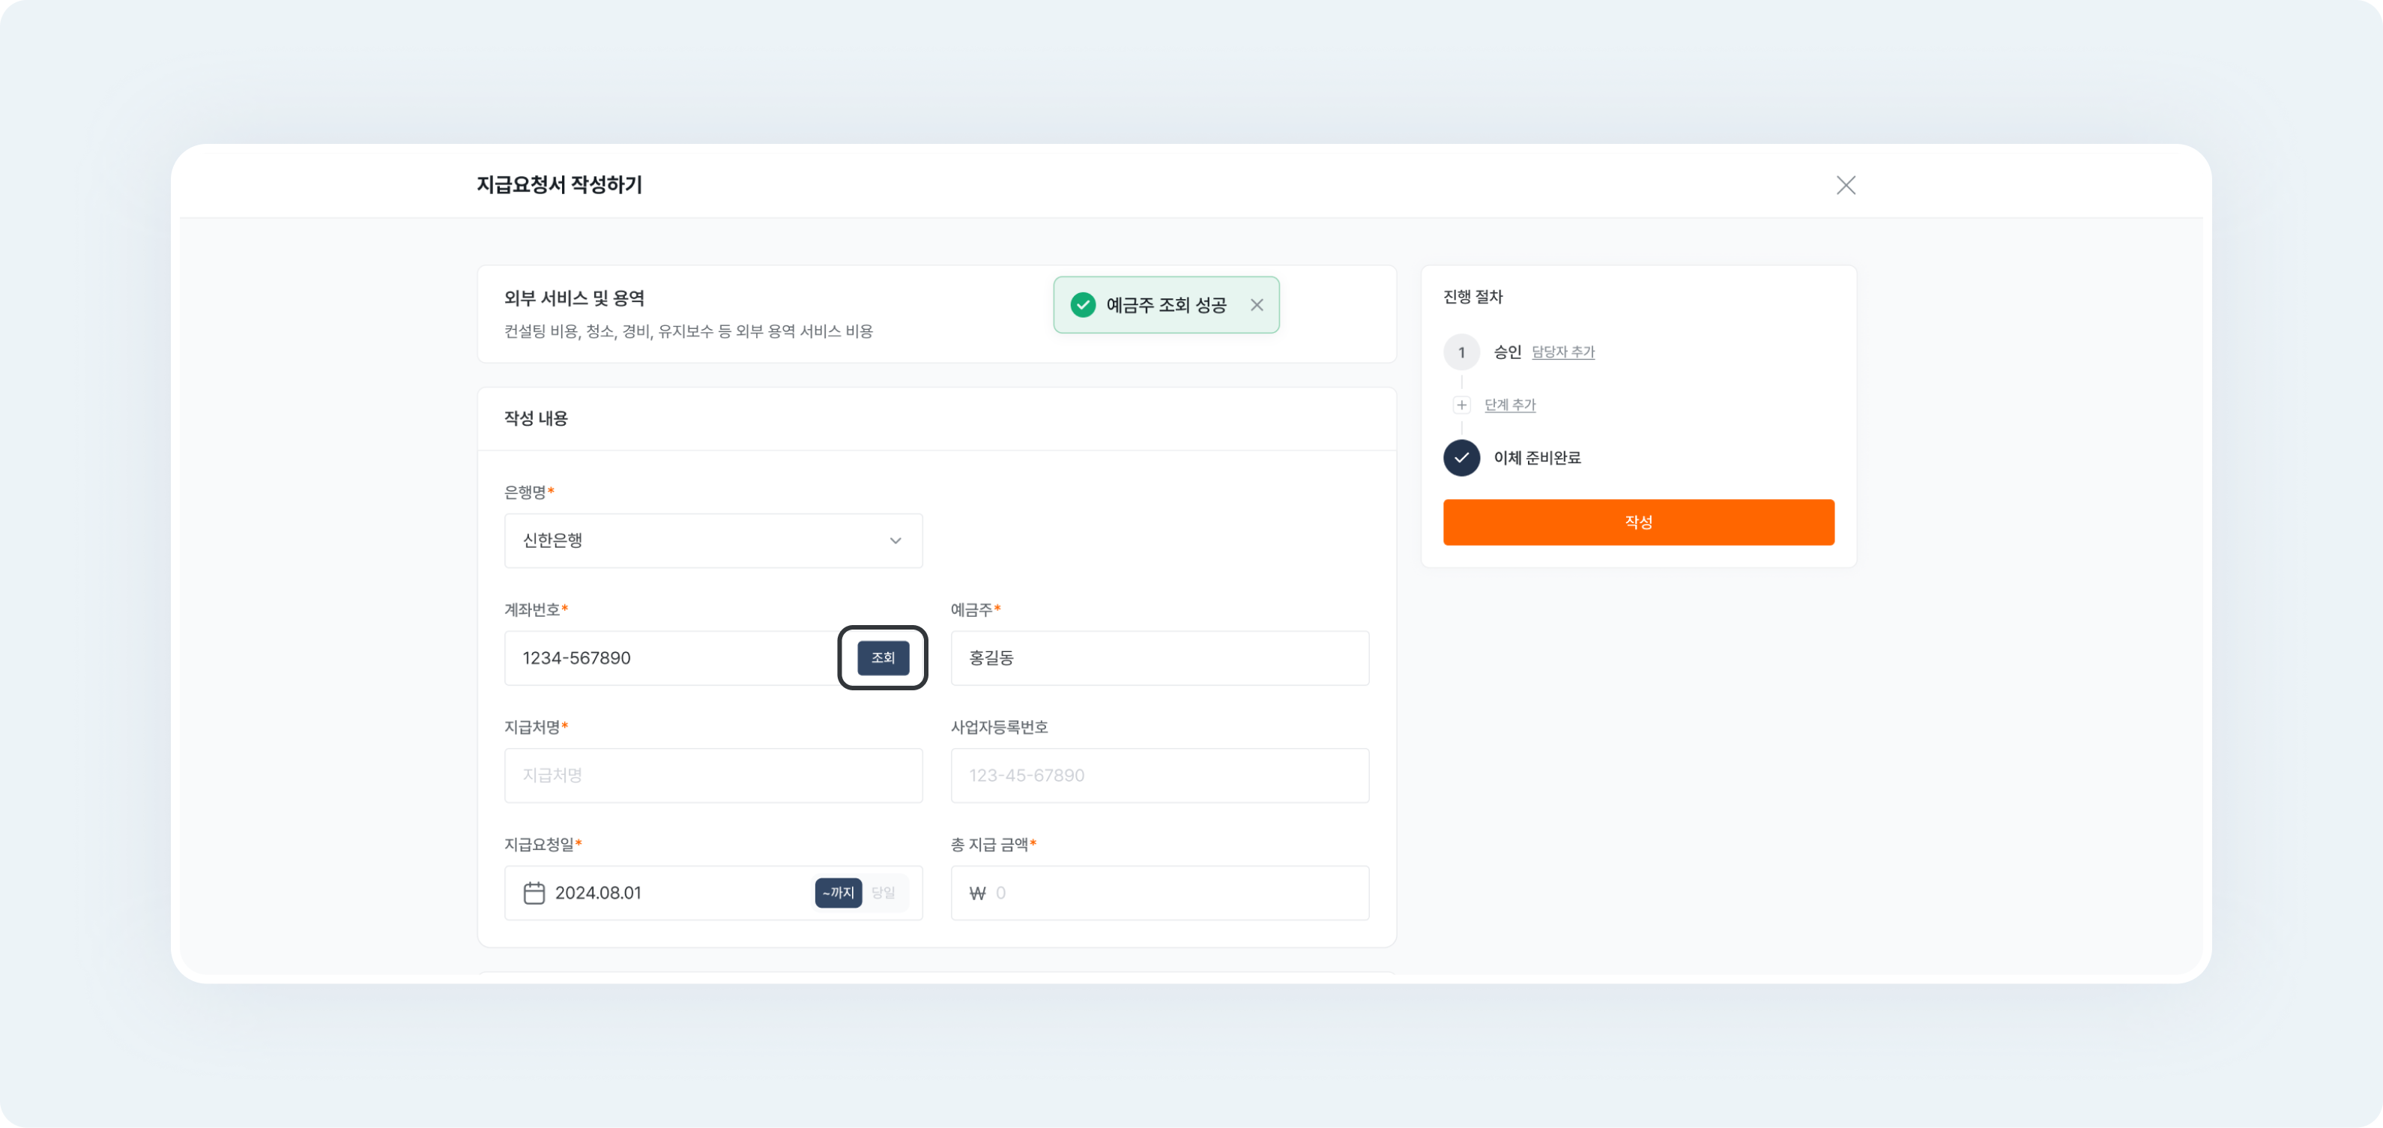This screenshot has height=1128, width=2383.
Task: Click the orange 작성 submit button
Action: tap(1638, 522)
